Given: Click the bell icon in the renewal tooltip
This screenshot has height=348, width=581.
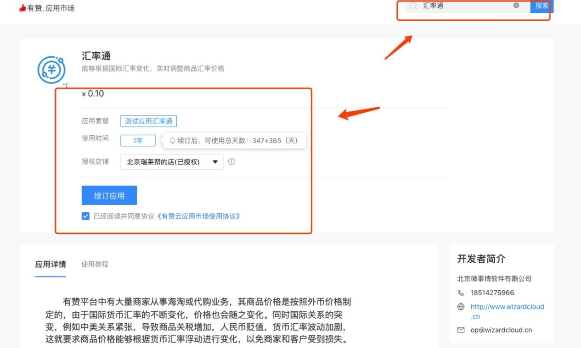Looking at the screenshot, I should pos(173,141).
